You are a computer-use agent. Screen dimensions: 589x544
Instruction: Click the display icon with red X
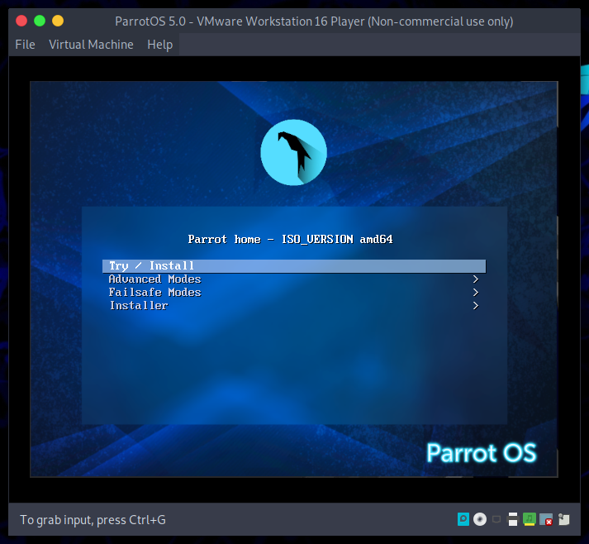pos(546,519)
